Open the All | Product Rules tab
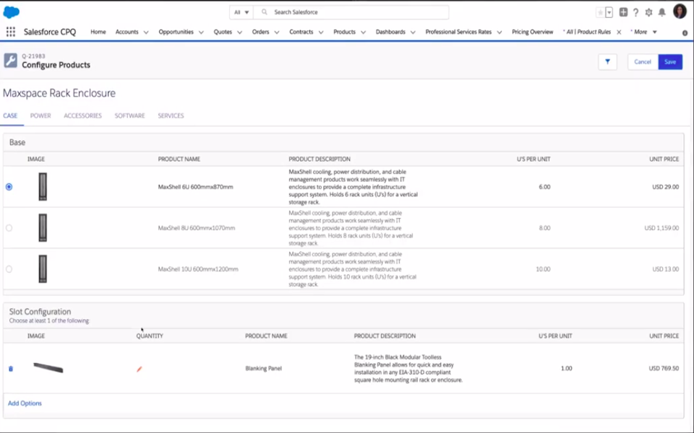 point(587,32)
